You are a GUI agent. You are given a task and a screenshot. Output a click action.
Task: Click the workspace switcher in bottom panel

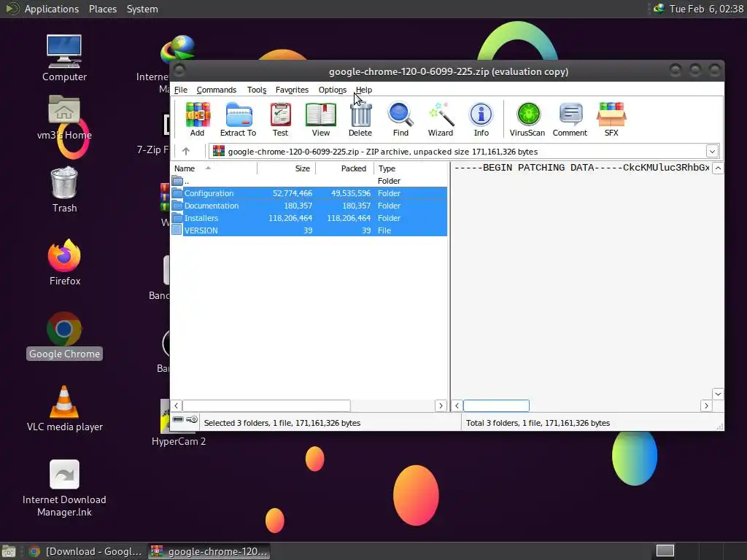(665, 551)
